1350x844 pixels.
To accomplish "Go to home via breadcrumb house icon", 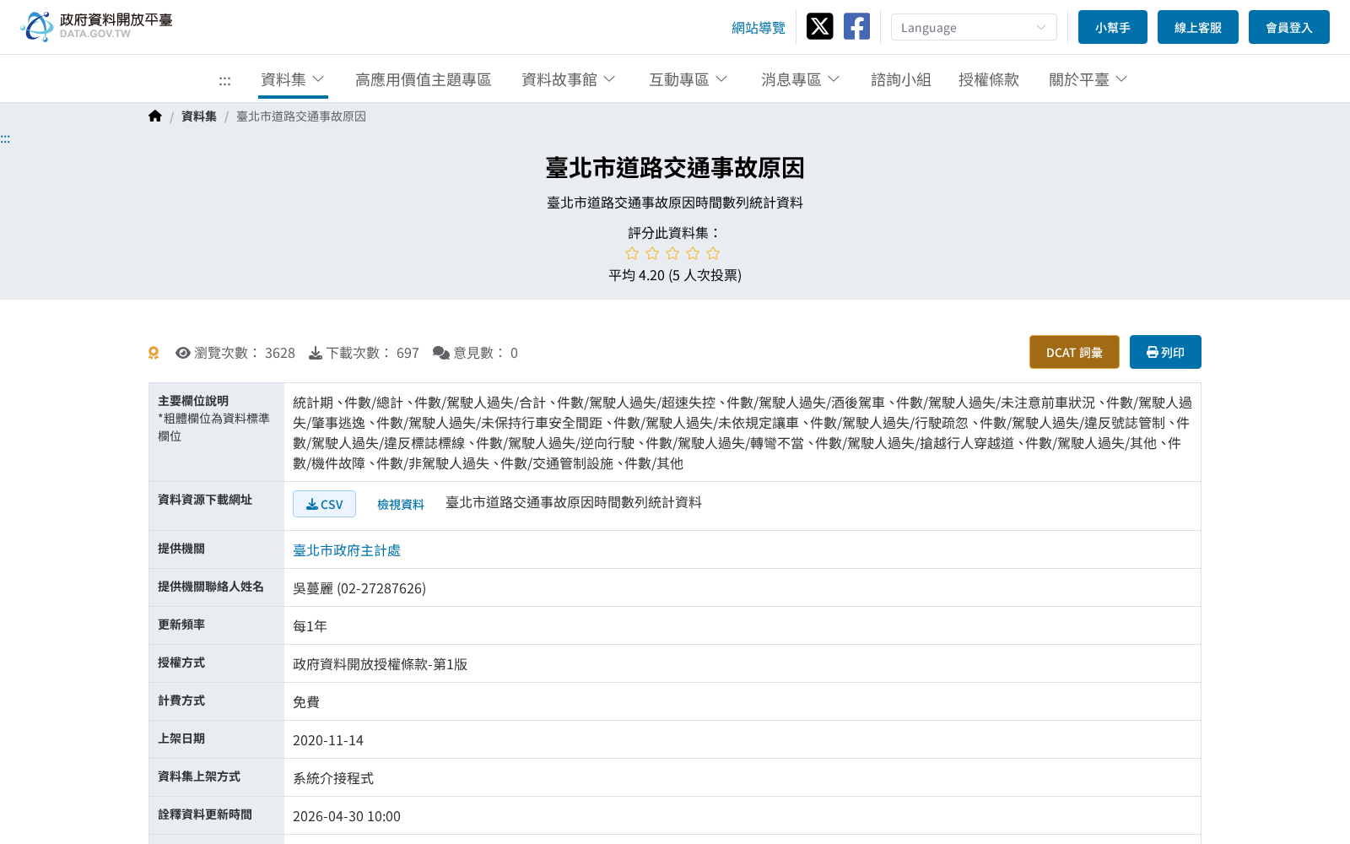I will (x=154, y=116).
